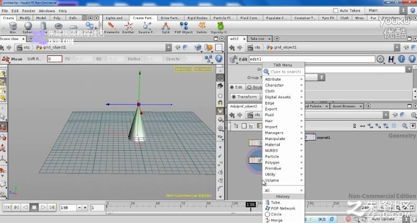The height and width of the screenshot is (223, 417).
Task: Click the Auto Update button
Action: click(x=383, y=219)
